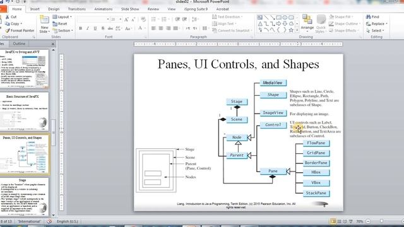Click the English (U.S.) language indicator

(x=68, y=221)
